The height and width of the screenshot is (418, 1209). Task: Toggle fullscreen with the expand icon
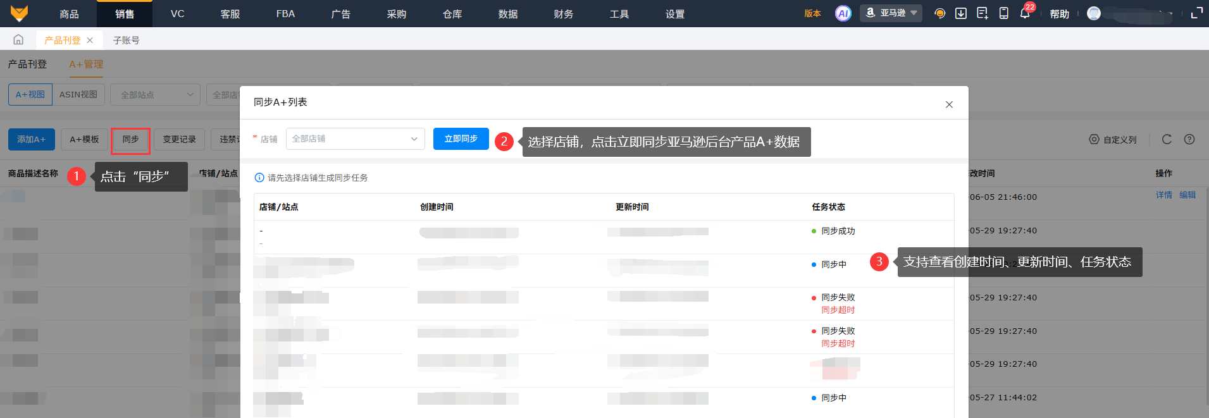(x=1196, y=13)
